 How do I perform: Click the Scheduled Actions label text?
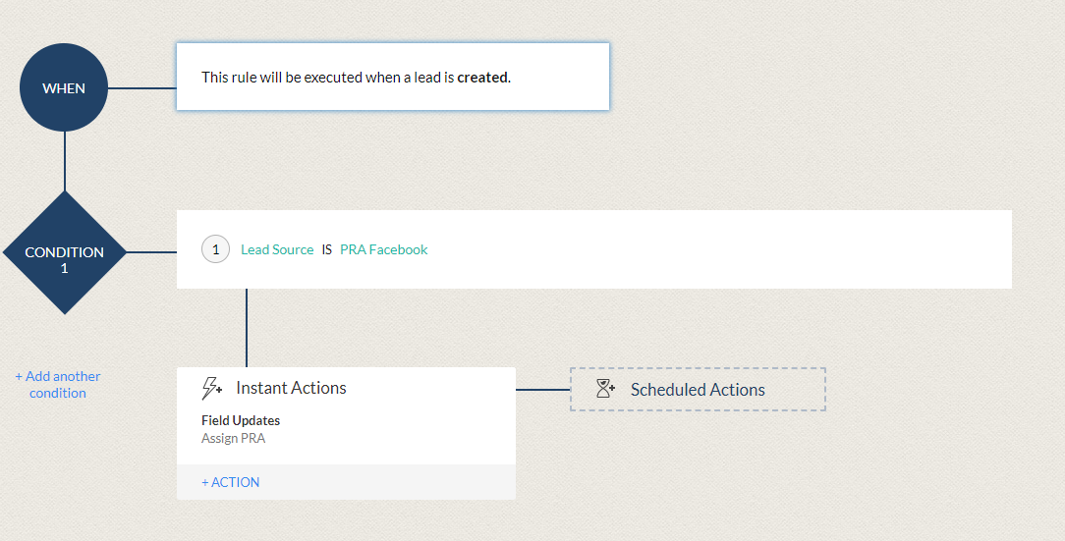[x=698, y=390]
